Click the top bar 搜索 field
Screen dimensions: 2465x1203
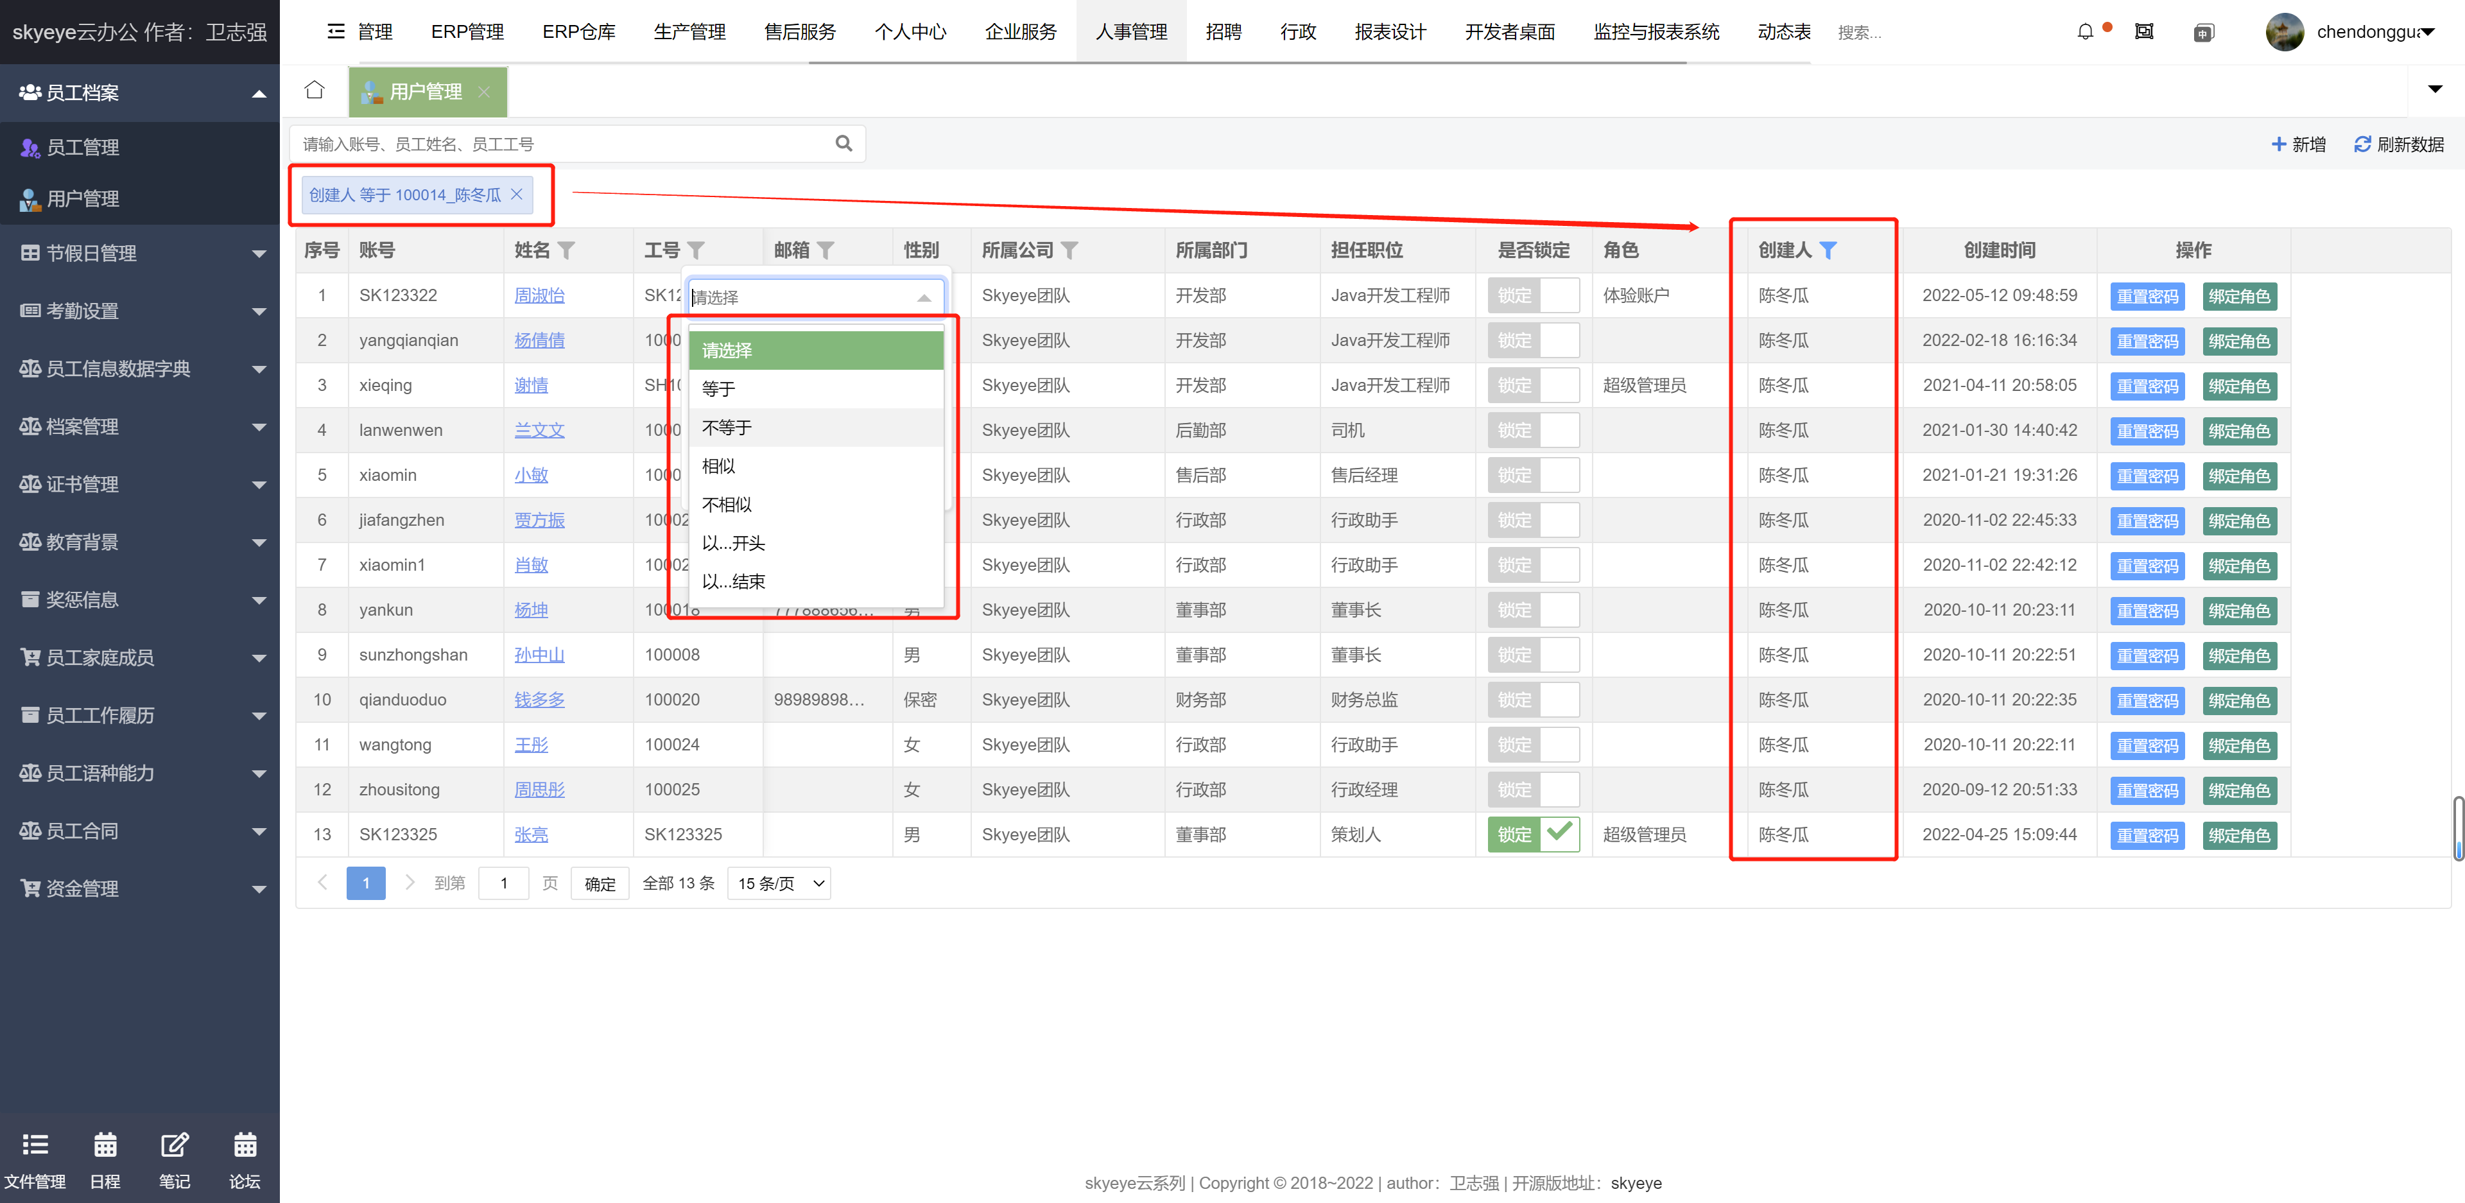click(x=1859, y=33)
